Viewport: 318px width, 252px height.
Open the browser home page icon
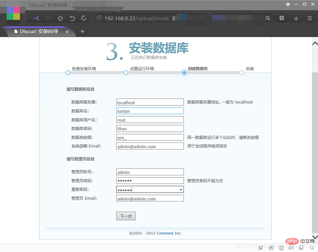[x=60, y=18]
